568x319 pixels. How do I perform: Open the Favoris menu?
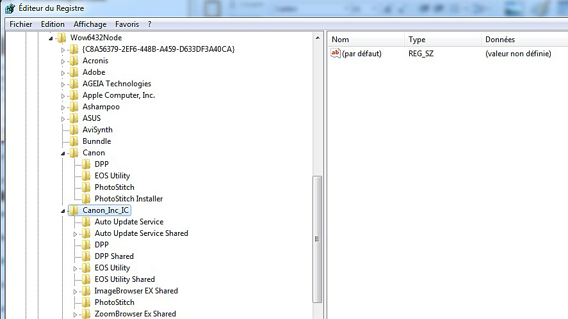pos(127,24)
